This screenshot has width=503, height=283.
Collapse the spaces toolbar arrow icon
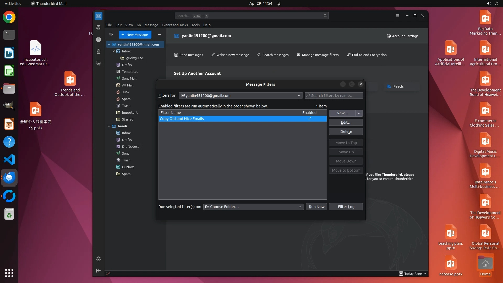point(99,270)
